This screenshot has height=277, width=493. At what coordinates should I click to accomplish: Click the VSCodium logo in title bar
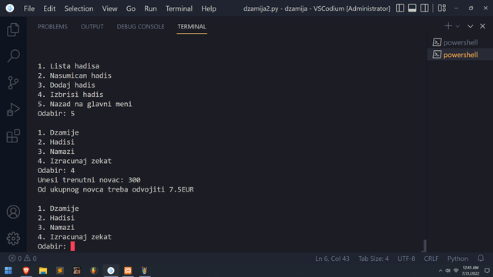10,8
